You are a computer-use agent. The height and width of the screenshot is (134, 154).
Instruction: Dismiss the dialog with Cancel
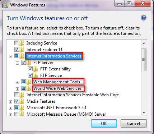[x=134, y=124]
